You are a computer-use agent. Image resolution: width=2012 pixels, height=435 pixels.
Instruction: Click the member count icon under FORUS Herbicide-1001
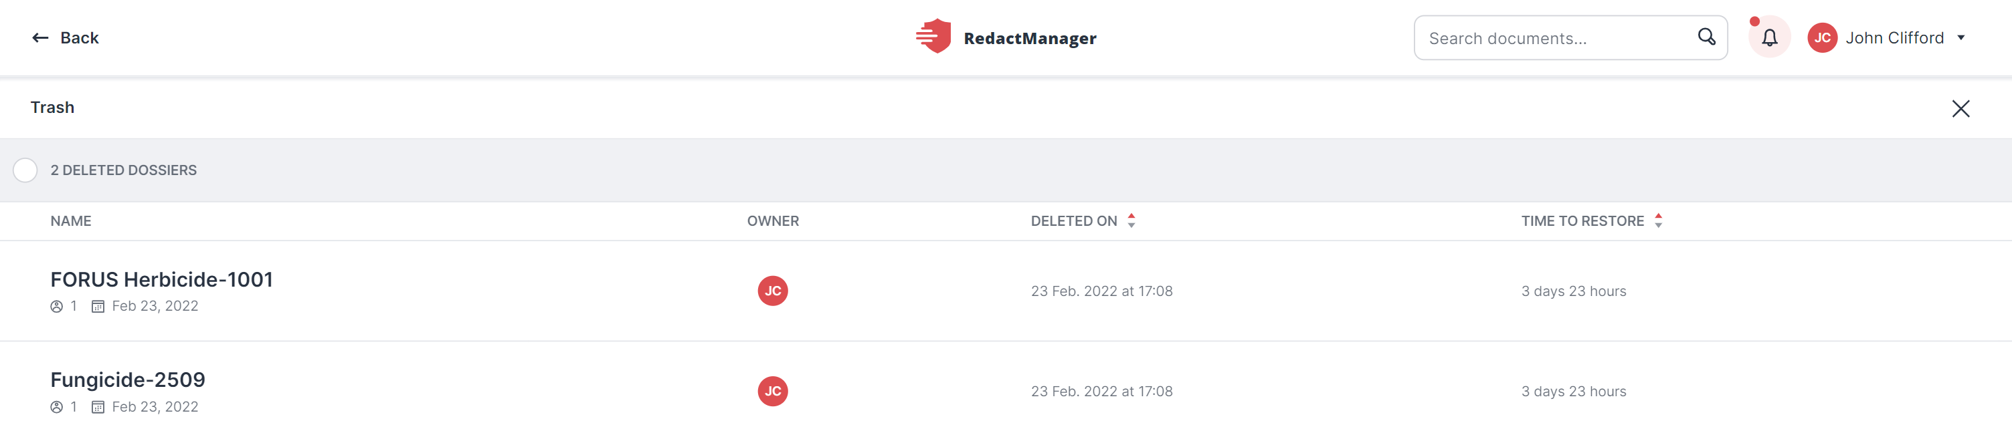57,306
